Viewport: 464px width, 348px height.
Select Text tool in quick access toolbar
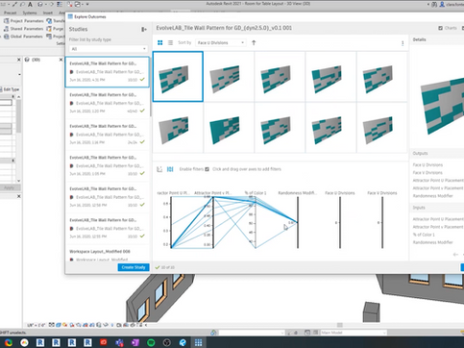(30, 4)
